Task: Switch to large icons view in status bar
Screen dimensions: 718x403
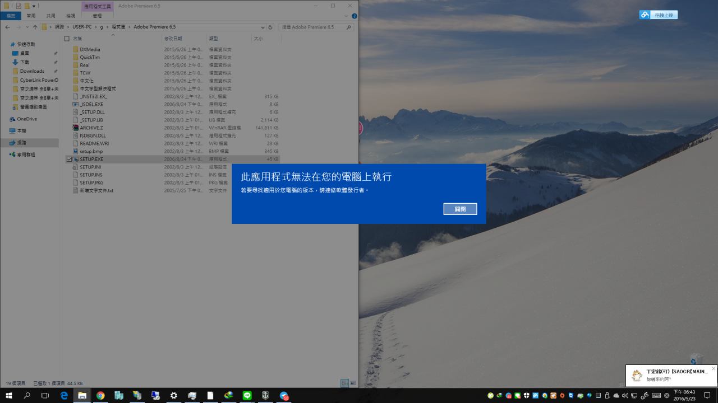Action: pos(353,383)
